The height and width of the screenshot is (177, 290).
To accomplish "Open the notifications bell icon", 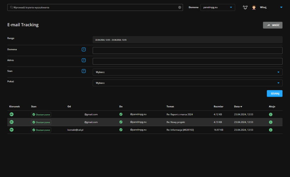I will pyautogui.click(x=245, y=7).
